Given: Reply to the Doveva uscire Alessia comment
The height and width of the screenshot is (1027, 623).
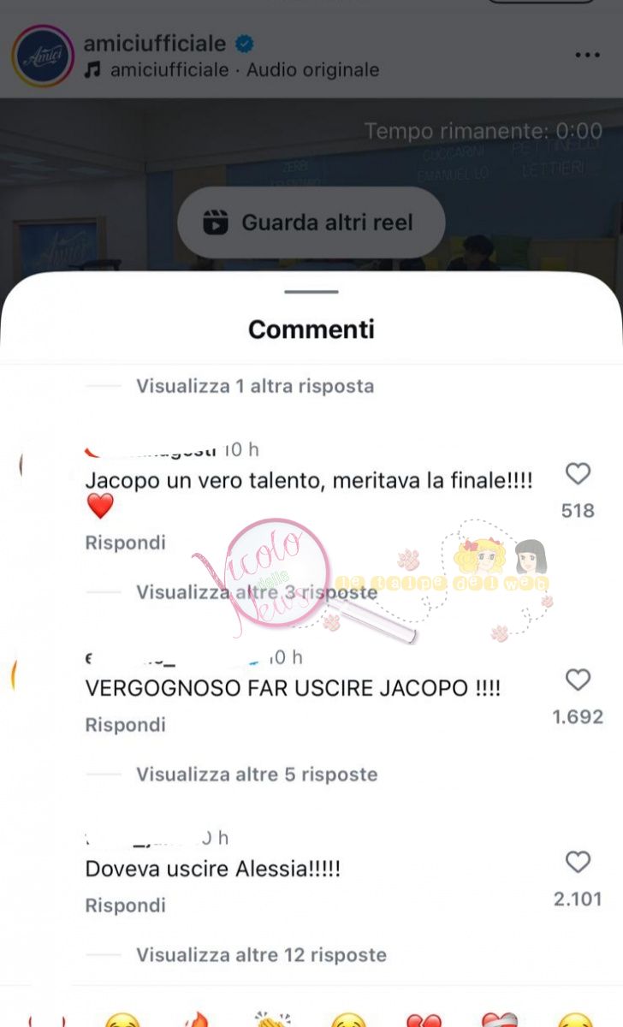Looking at the screenshot, I should click(x=125, y=905).
